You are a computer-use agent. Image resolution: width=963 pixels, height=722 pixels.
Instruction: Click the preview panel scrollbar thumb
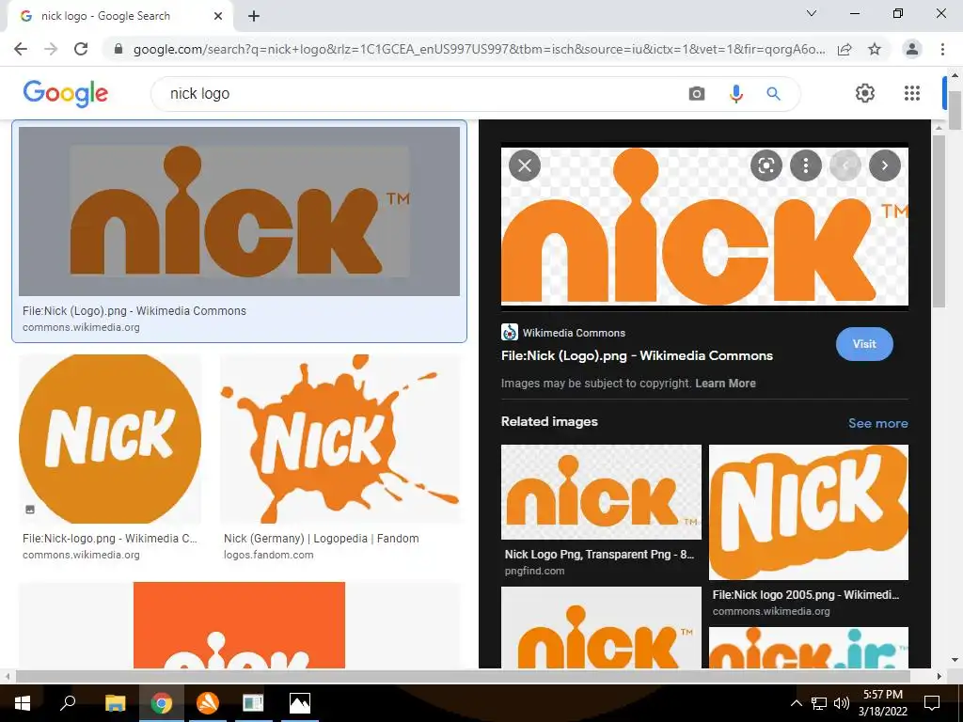939,221
